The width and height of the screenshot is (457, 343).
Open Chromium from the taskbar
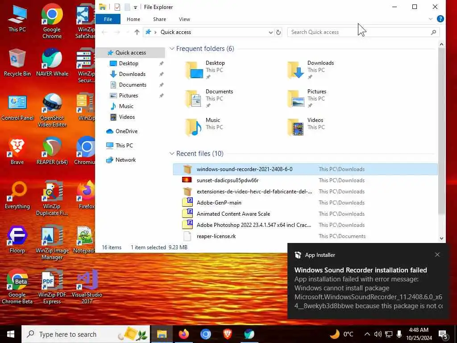coord(205,334)
